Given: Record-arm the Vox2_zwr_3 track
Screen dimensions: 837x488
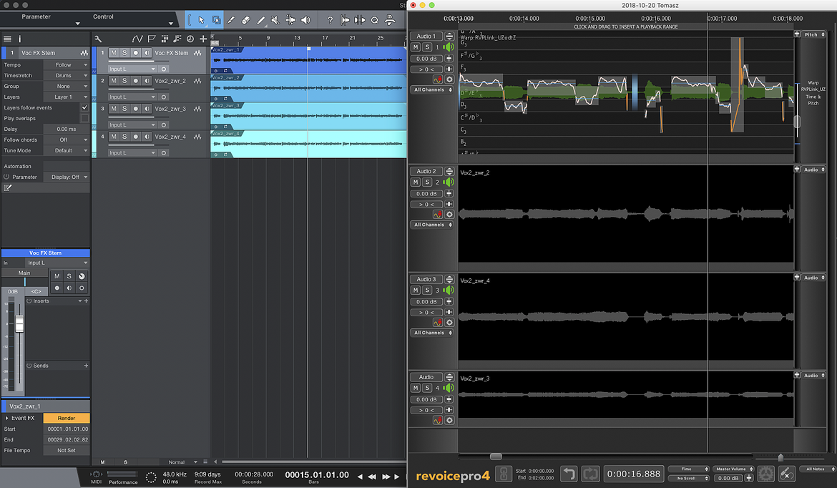Looking at the screenshot, I should (x=136, y=108).
